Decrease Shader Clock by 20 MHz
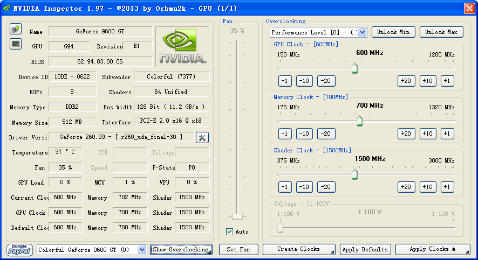 (326, 187)
